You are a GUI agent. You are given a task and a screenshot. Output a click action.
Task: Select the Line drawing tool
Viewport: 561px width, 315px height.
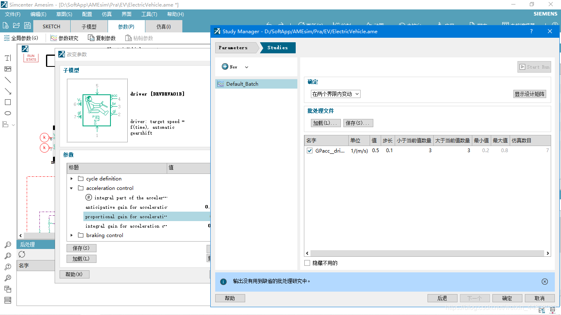coord(8,80)
